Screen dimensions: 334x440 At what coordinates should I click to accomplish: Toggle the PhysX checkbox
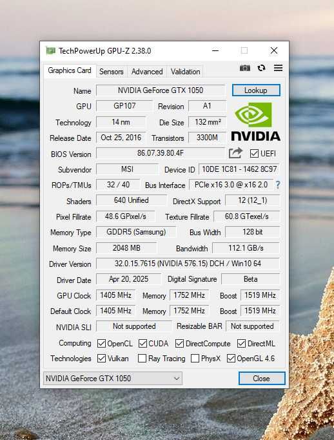(195, 358)
